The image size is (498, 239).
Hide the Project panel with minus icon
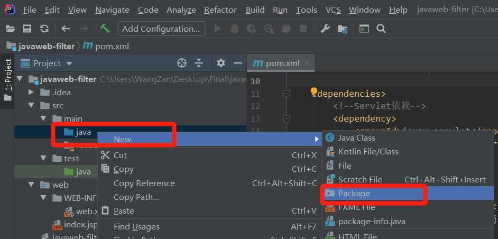238,63
